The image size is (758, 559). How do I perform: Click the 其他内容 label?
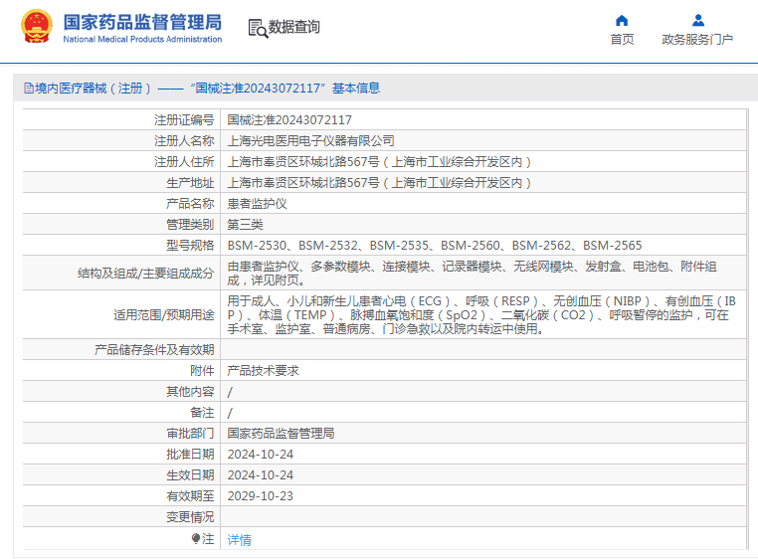190,391
